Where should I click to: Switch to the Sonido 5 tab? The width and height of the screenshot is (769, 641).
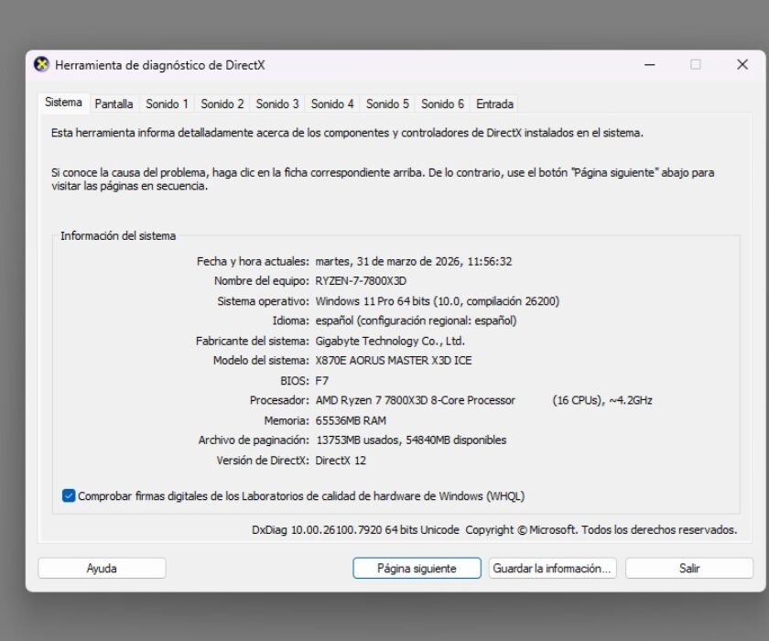tap(385, 103)
